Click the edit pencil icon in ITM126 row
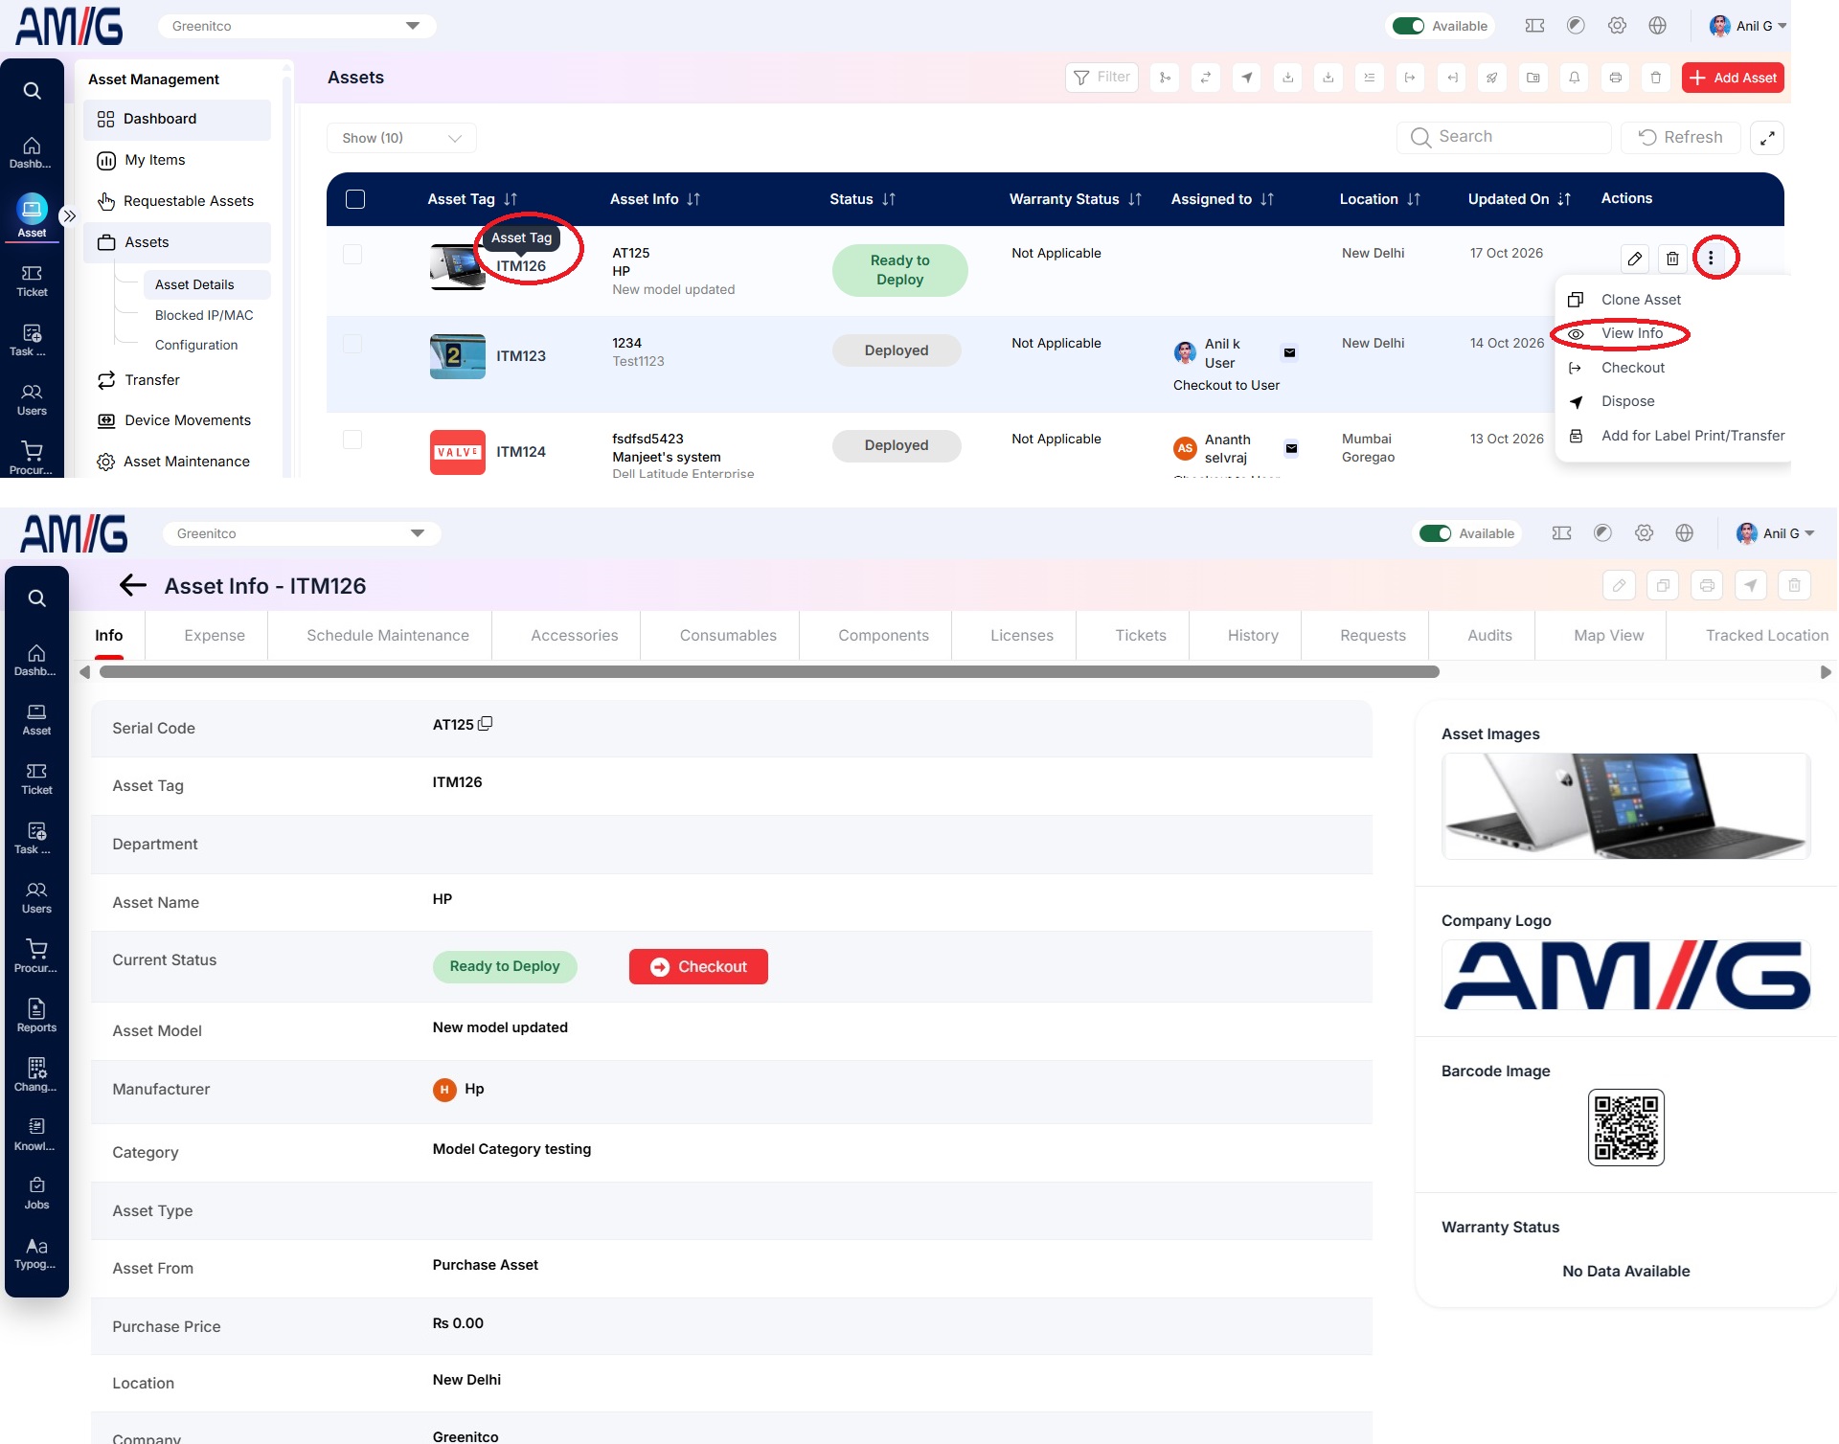Image resolution: width=1839 pixels, height=1444 pixels. coord(1635,259)
